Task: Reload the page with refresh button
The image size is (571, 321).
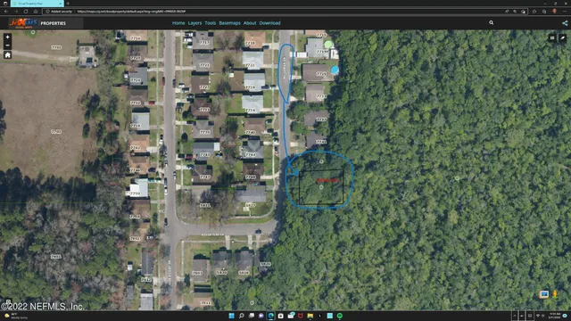Action: 26,12
